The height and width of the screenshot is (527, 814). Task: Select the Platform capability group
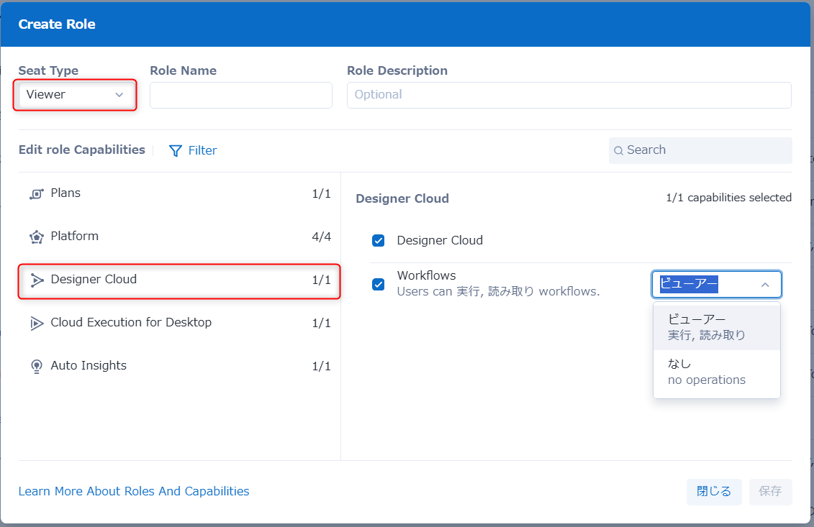click(x=179, y=237)
